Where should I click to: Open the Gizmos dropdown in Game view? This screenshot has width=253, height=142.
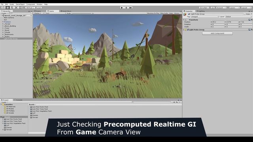coord(177,13)
